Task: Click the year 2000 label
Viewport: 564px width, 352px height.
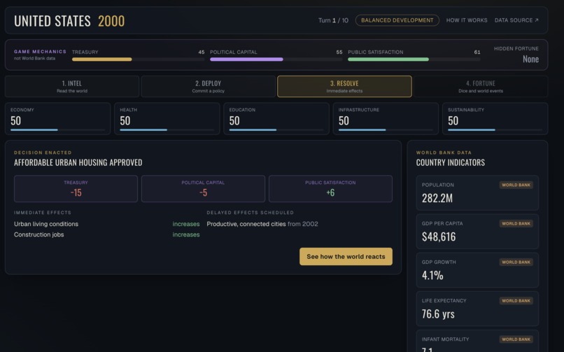Action: 111,21
